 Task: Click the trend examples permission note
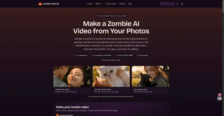pos(111,97)
